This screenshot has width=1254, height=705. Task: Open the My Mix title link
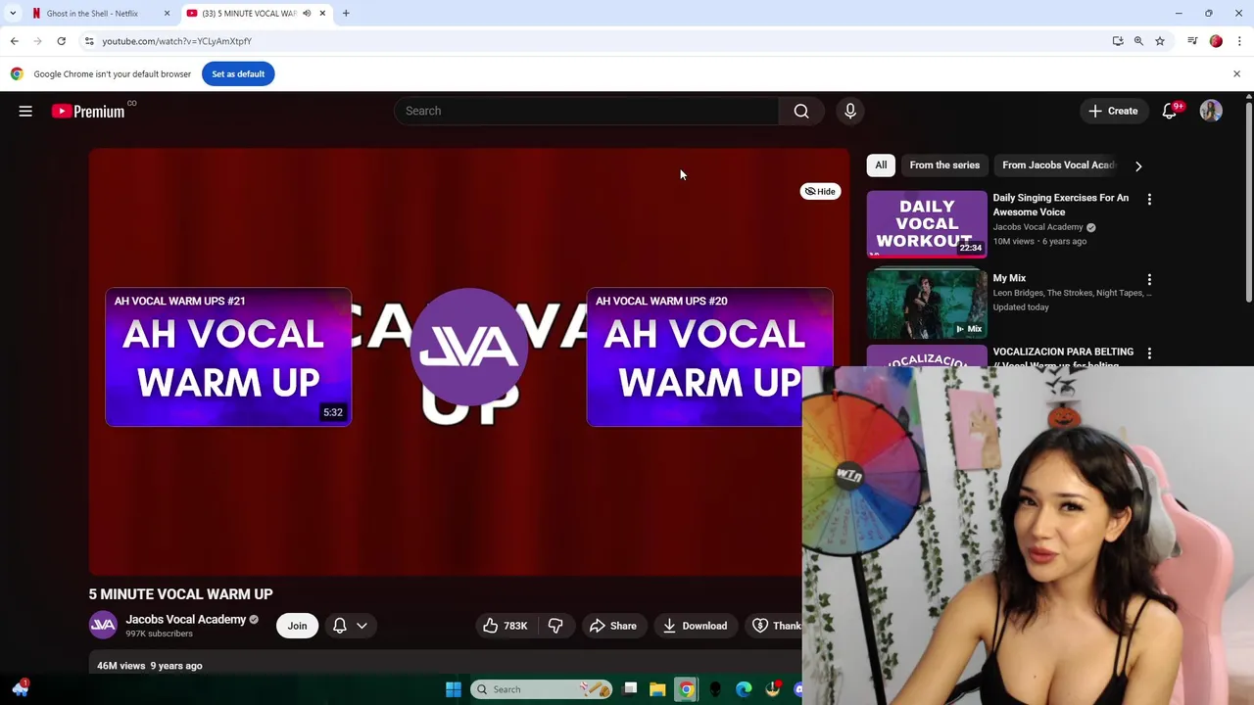[x=1009, y=278]
